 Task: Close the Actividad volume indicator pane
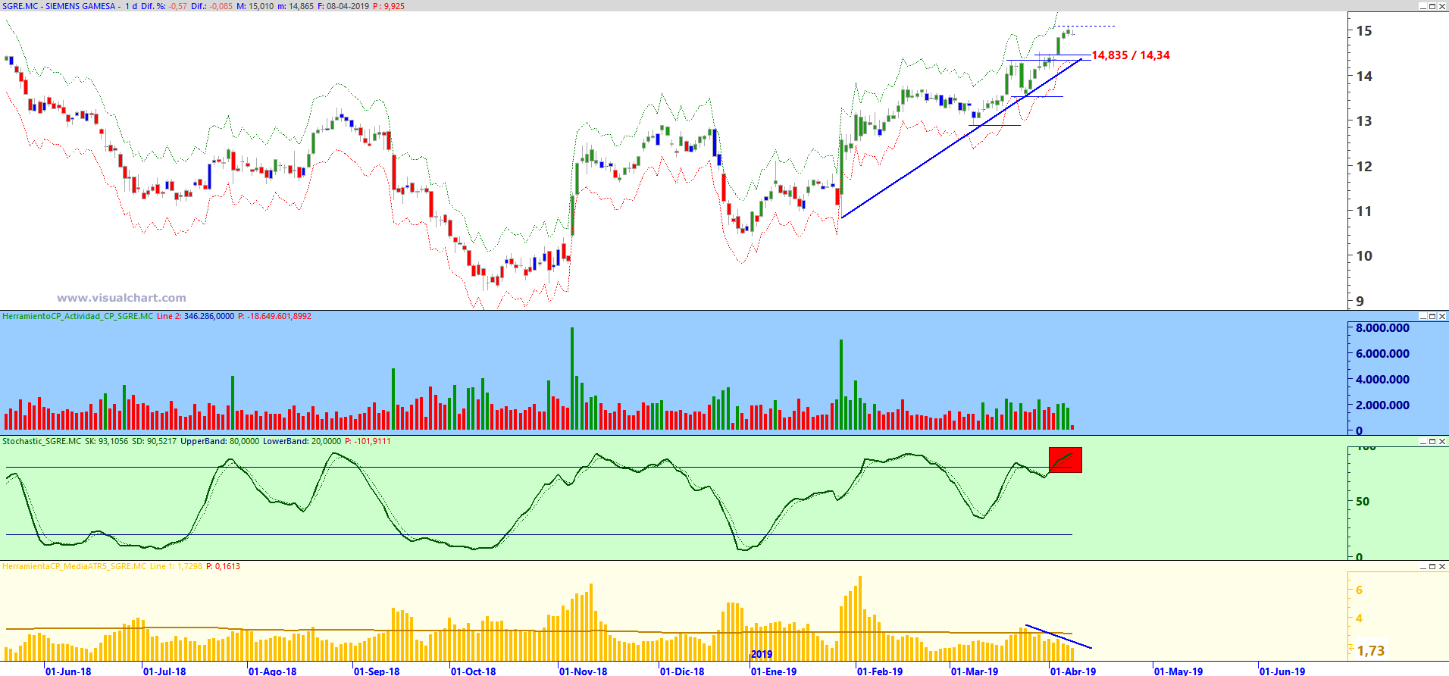click(x=1442, y=316)
